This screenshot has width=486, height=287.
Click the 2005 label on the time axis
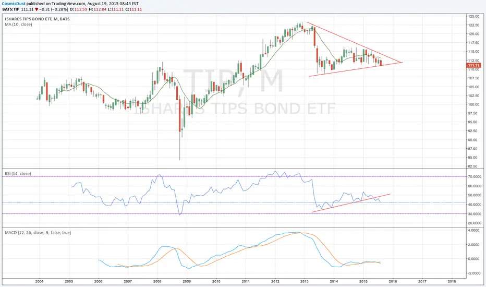tap(69, 281)
